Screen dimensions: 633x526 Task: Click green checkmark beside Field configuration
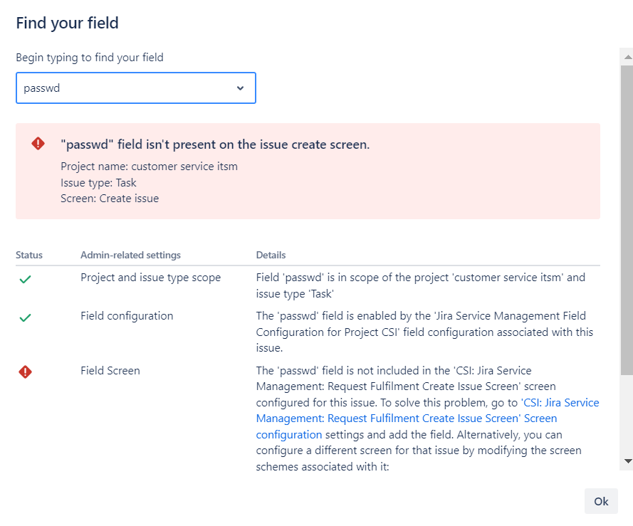[25, 317]
